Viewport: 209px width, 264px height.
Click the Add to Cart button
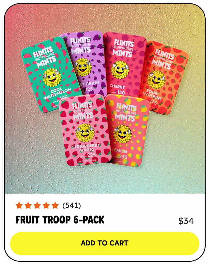pyautogui.click(x=104, y=243)
